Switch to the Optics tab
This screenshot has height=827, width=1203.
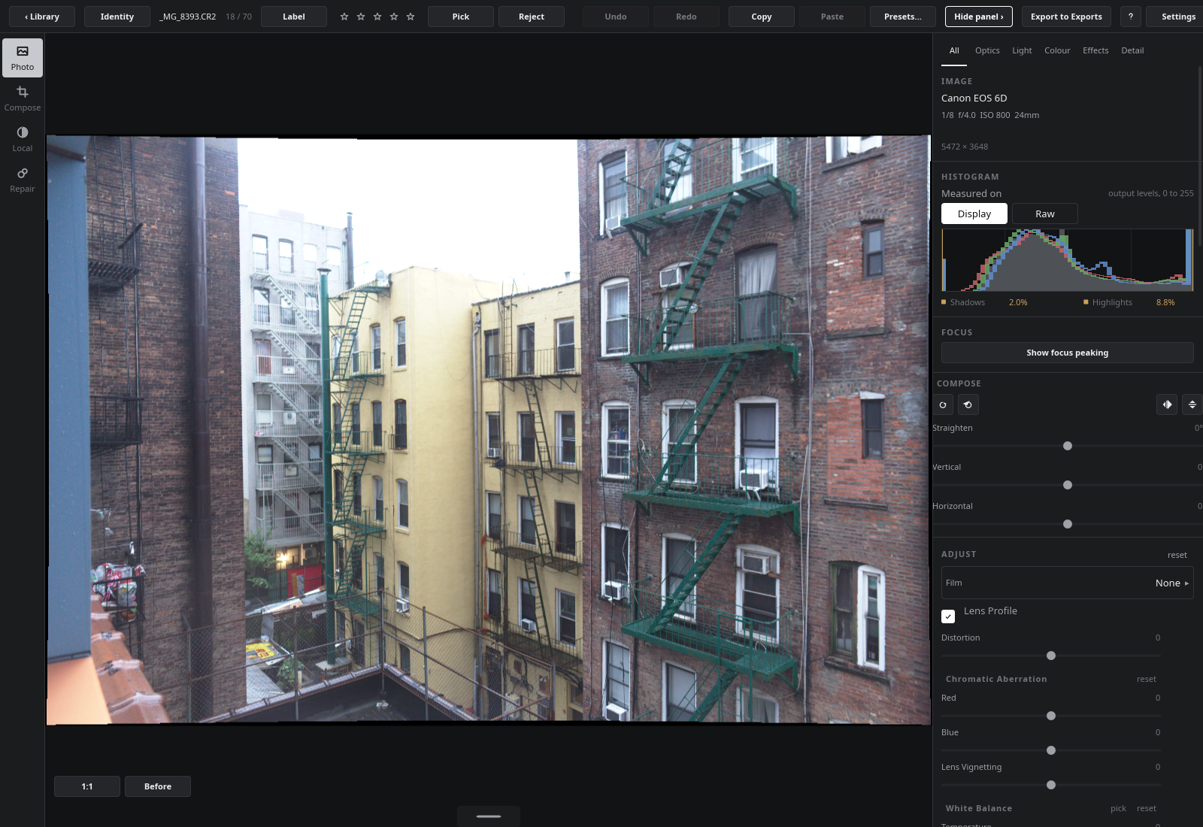pos(987,50)
